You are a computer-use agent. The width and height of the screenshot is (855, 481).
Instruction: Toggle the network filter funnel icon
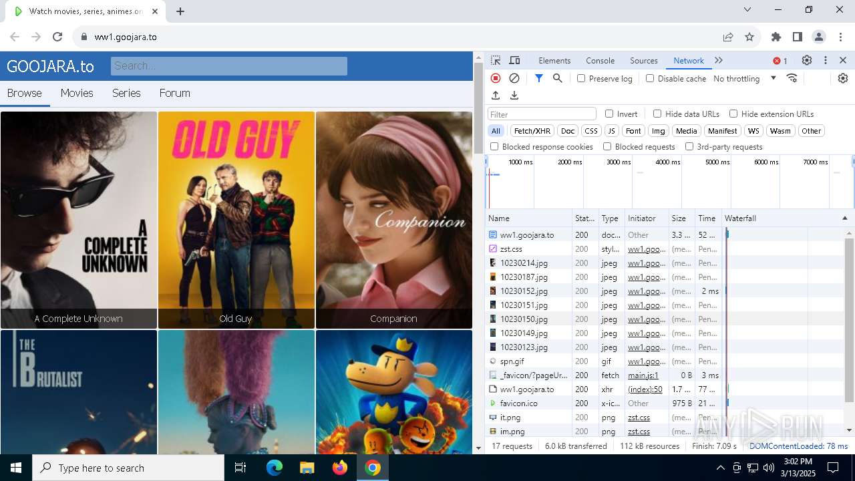[539, 78]
